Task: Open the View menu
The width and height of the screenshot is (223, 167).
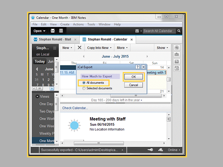Action: (x=53, y=24)
